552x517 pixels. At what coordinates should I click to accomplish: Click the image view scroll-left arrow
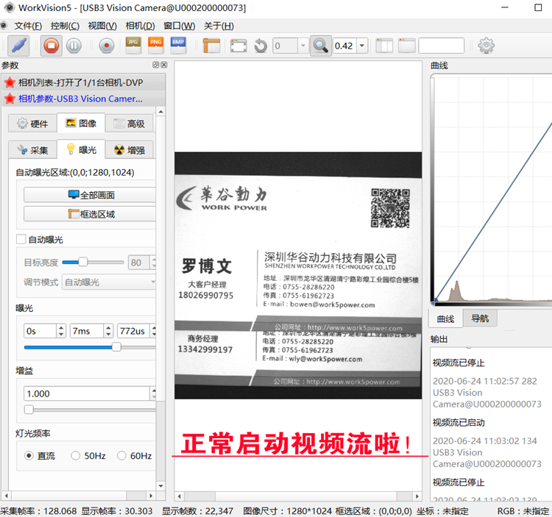coord(179,496)
